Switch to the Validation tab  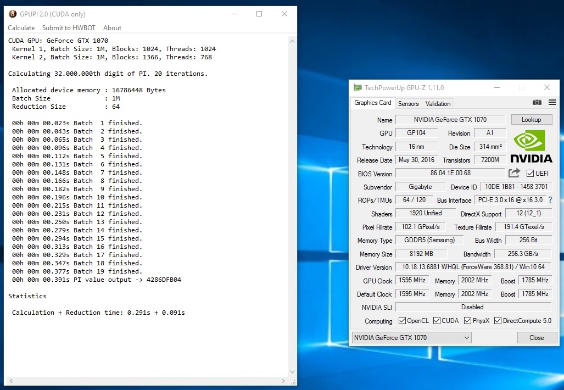pos(438,104)
